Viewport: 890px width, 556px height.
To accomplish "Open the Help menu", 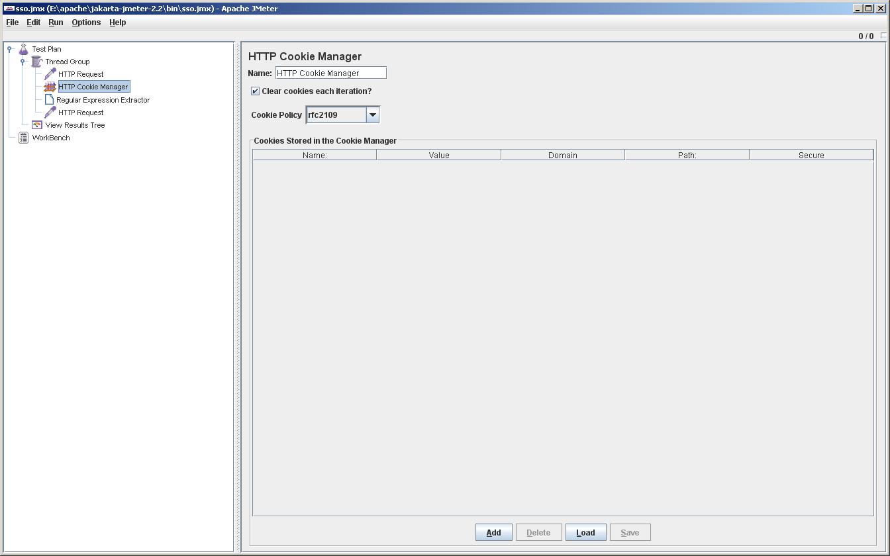I will (117, 23).
